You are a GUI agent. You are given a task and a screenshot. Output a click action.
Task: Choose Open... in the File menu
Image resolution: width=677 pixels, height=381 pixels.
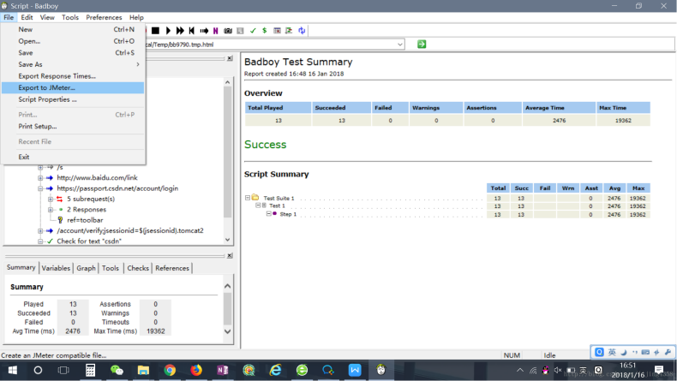point(73,41)
